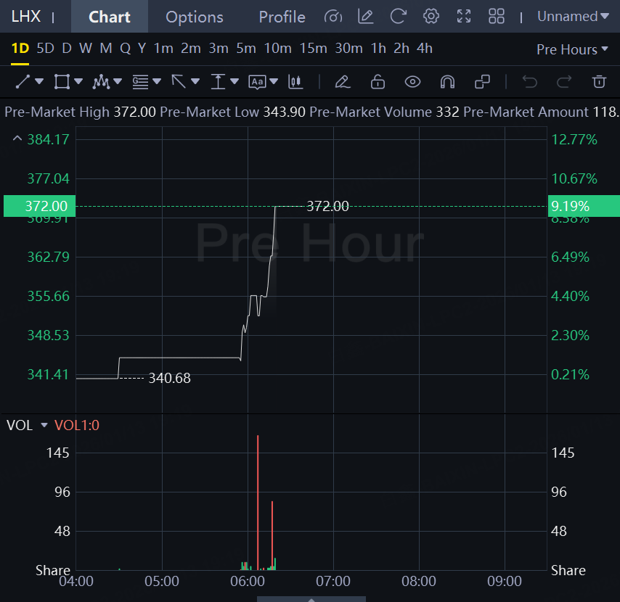Viewport: 620px width, 602px height.
Task: Select the 1D timeframe
Action: pyautogui.click(x=20, y=49)
